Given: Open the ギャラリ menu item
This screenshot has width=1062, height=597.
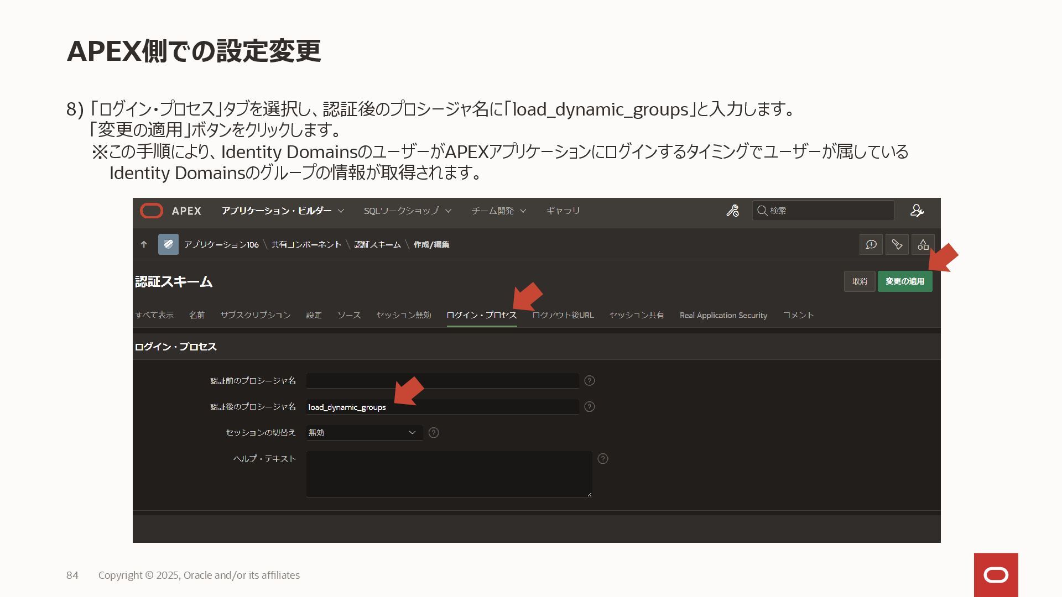Looking at the screenshot, I should click(563, 211).
